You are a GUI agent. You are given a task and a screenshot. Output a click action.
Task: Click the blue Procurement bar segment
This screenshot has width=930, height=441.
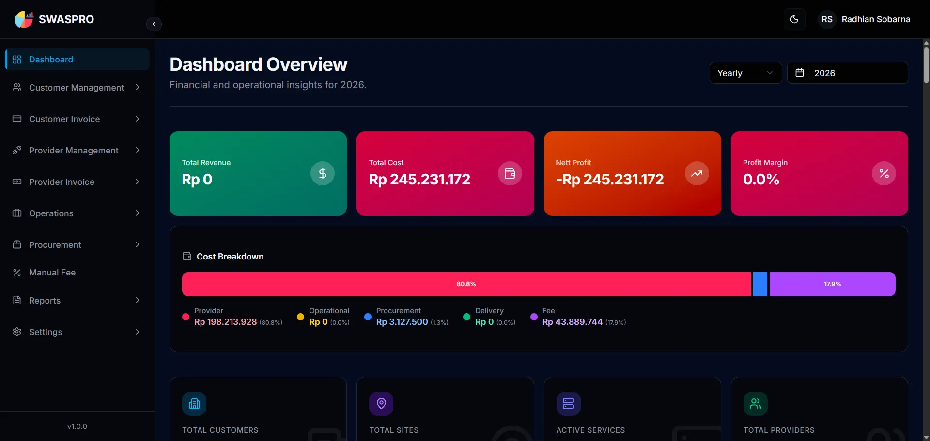(760, 284)
